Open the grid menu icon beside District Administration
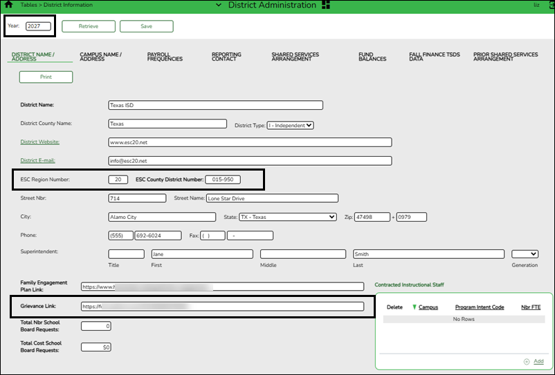Image resolution: width=555 pixels, height=375 pixels. 326,5
